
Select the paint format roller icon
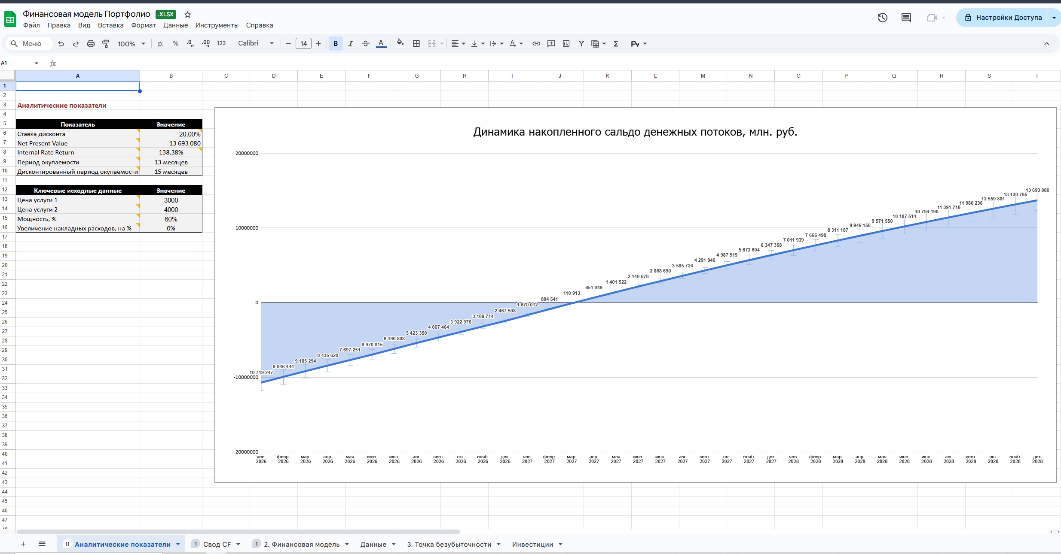(106, 44)
